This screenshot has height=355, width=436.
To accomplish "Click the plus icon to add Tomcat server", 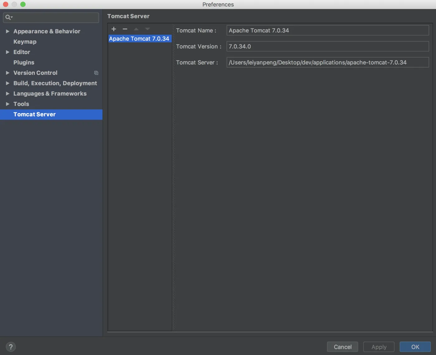I will click(114, 29).
